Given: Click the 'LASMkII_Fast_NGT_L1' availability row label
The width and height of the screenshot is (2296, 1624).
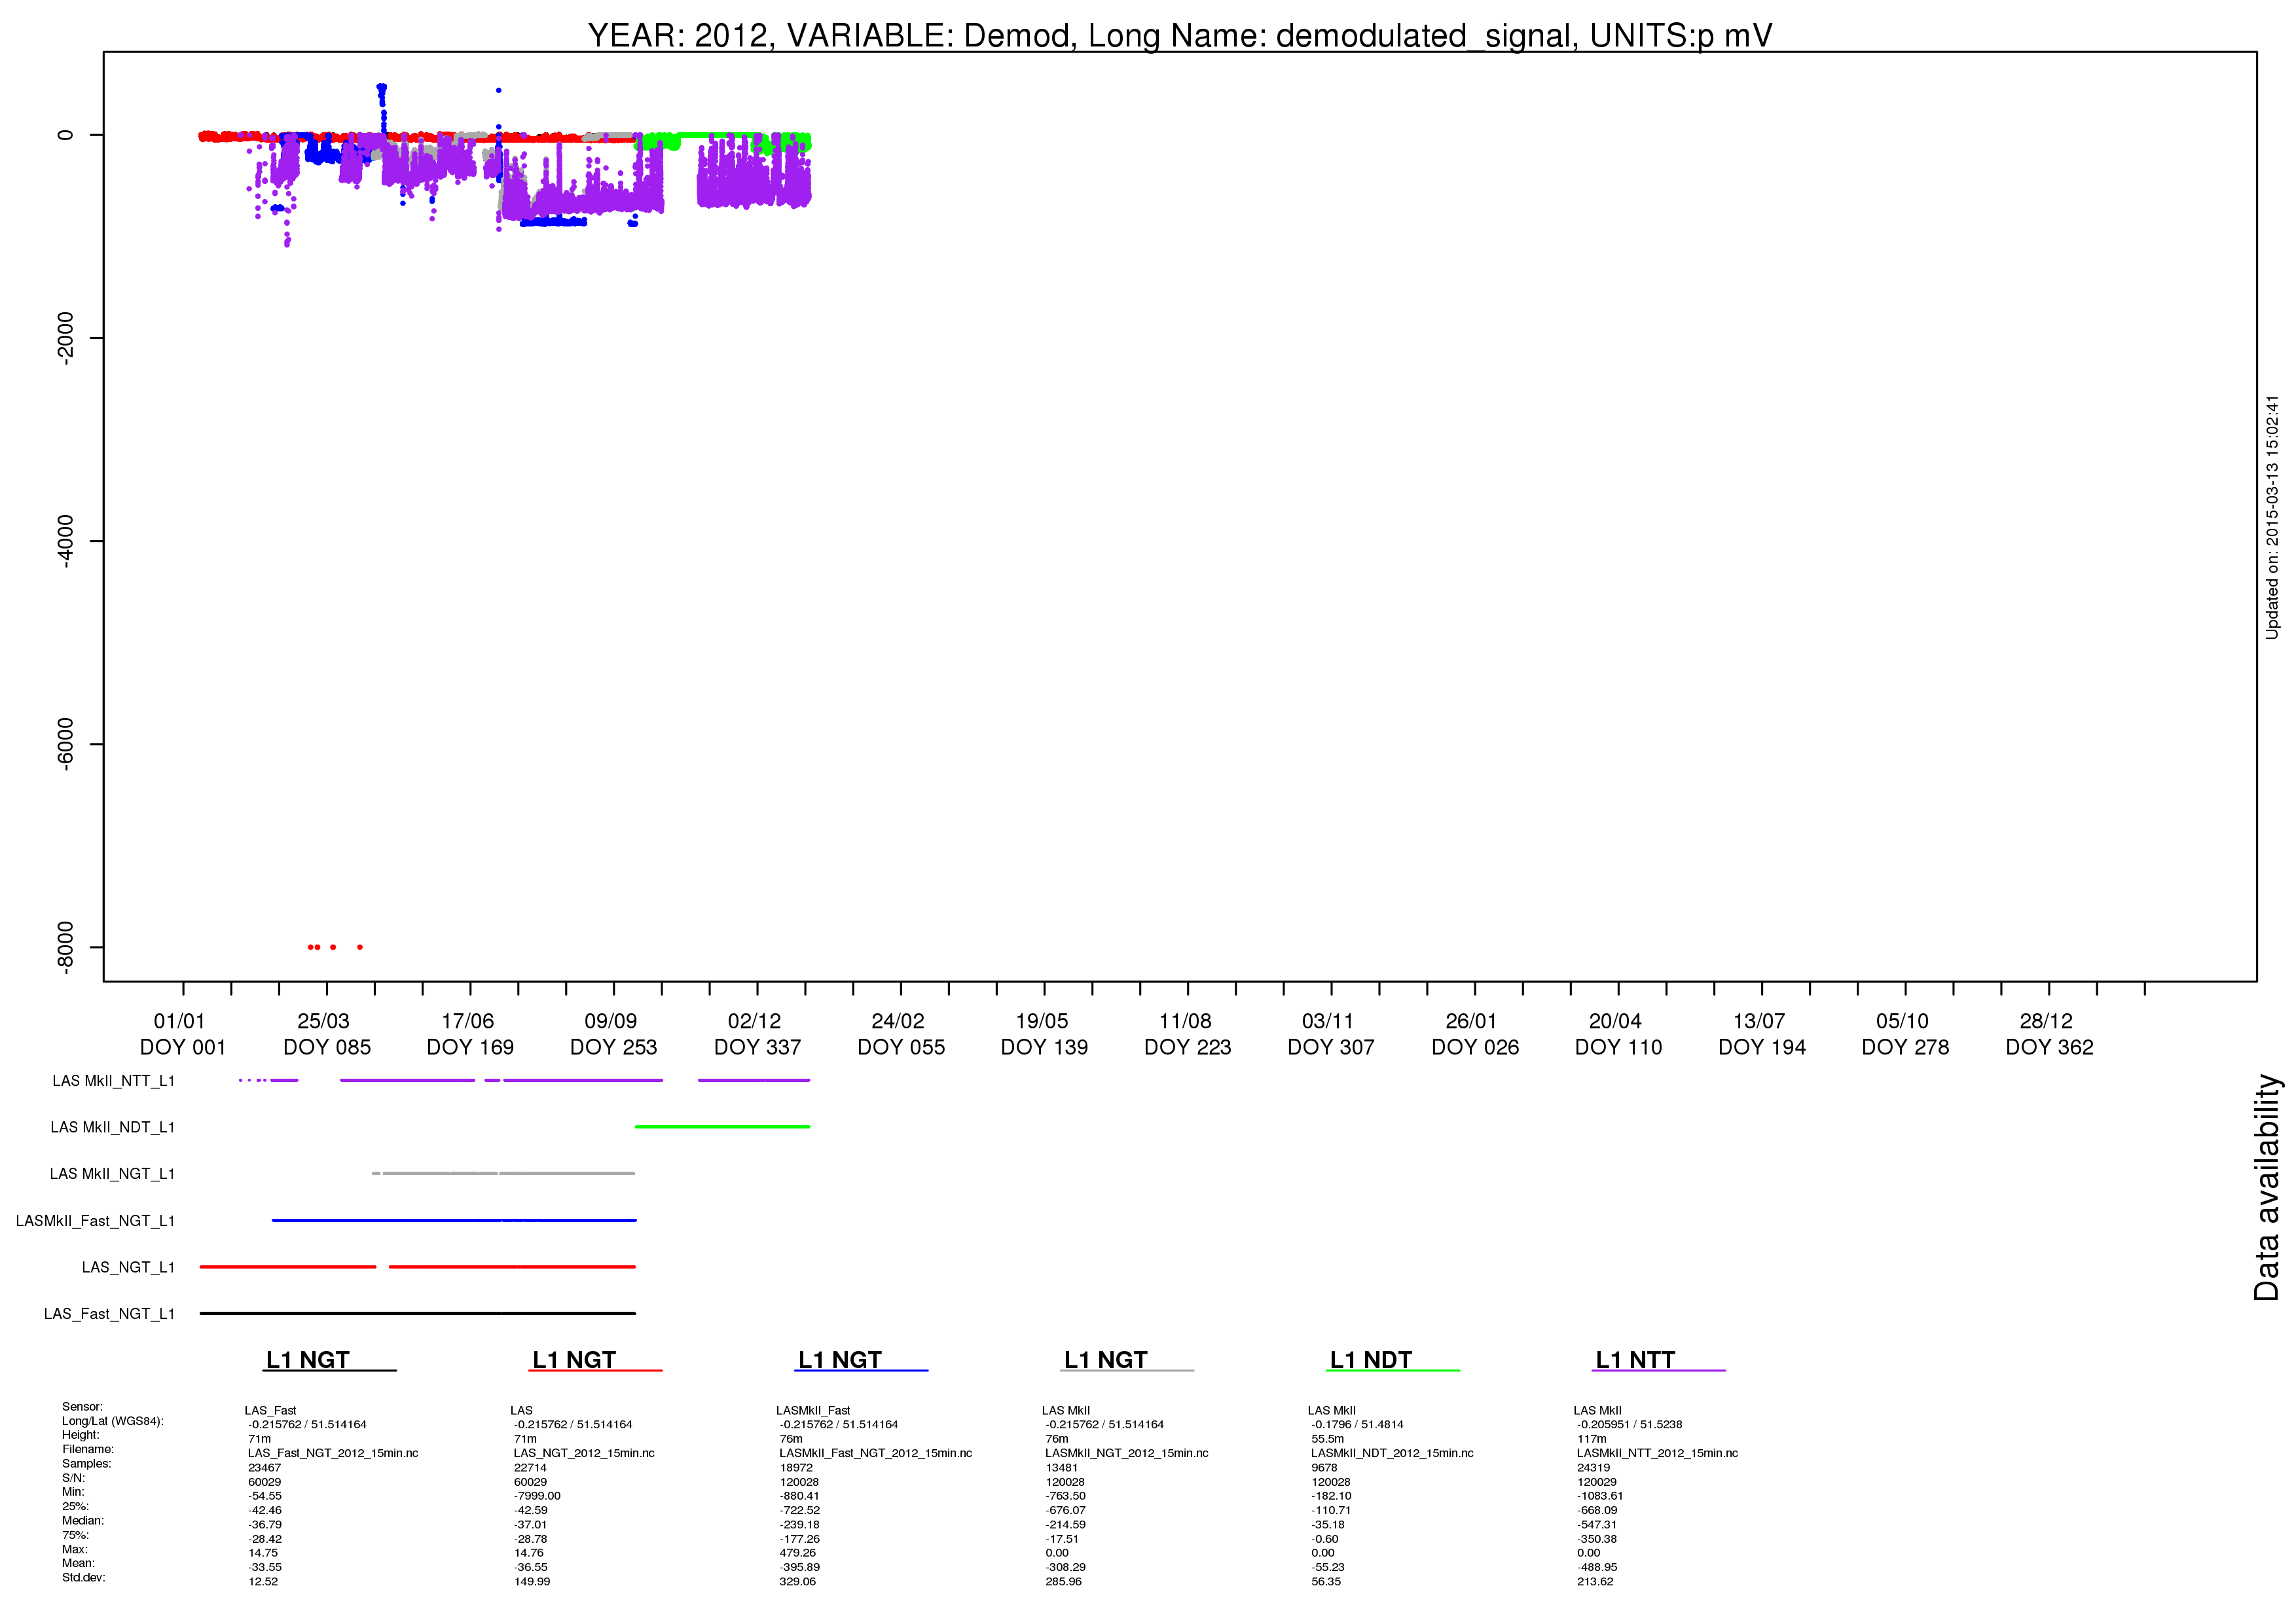Looking at the screenshot, I should click(x=95, y=1221).
